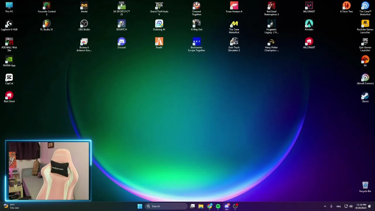Select the It Takes Two icon

pos(347,7)
